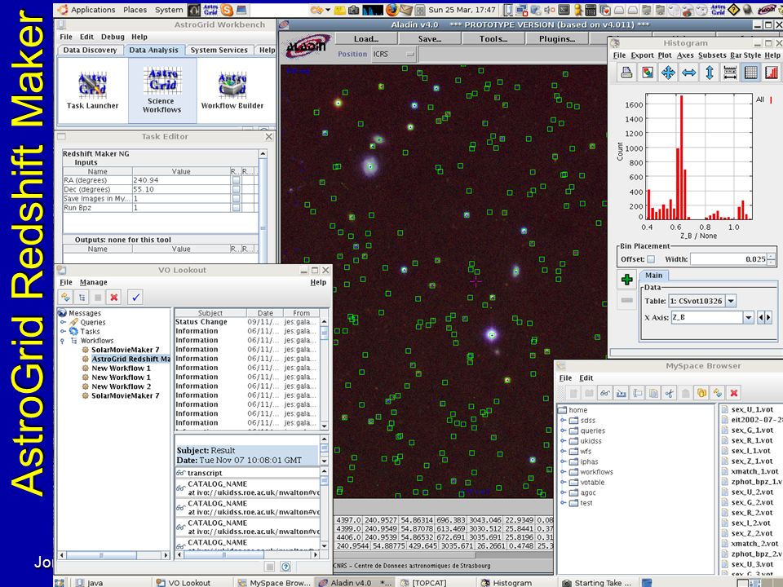The height and width of the screenshot is (587, 783).
Task: Open the Applications menu in GNOME panel
Action: [87, 10]
